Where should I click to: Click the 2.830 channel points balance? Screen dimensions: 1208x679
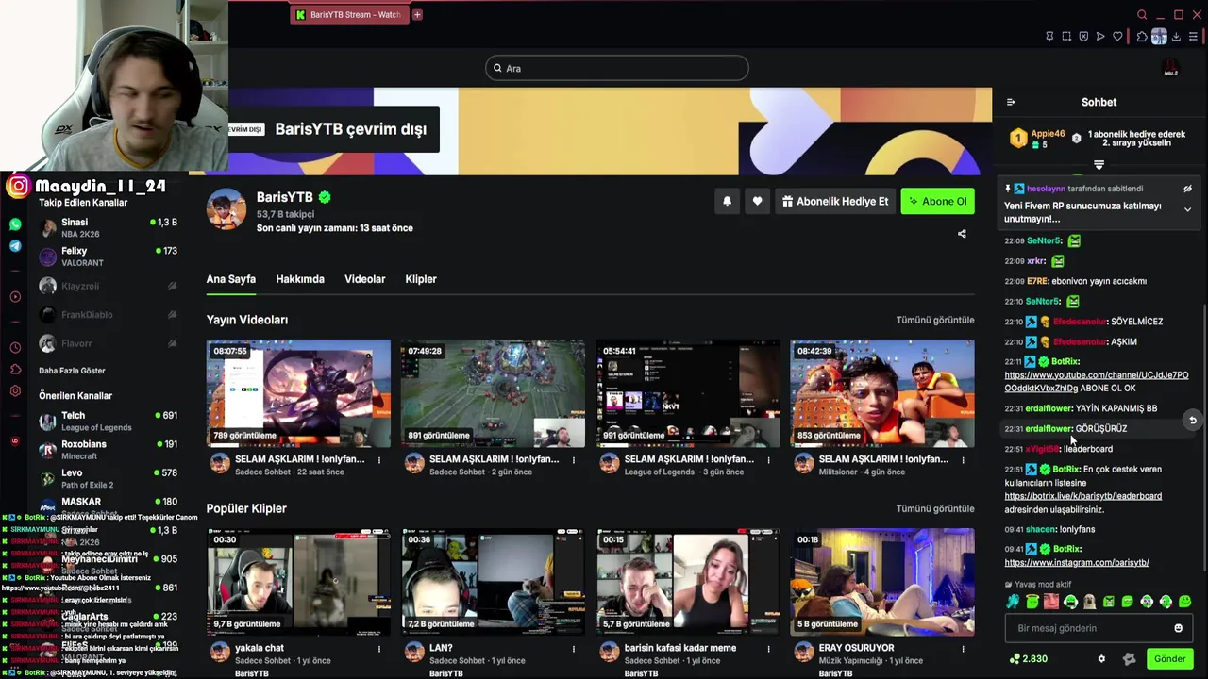1029,659
